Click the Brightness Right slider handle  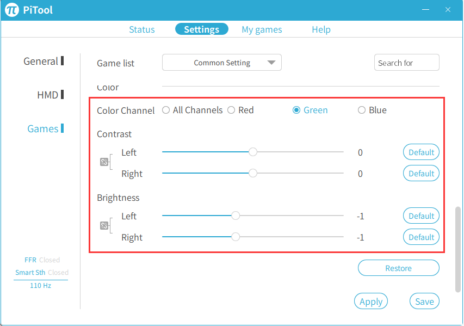coord(236,237)
